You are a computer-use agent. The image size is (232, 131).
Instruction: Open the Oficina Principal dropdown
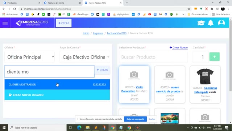[30, 57]
